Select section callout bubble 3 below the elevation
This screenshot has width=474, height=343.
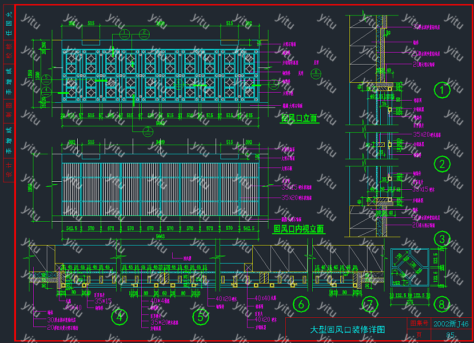[x=148, y=130]
